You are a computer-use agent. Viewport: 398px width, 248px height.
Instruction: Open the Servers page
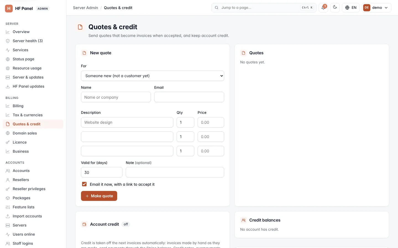coord(33,225)
